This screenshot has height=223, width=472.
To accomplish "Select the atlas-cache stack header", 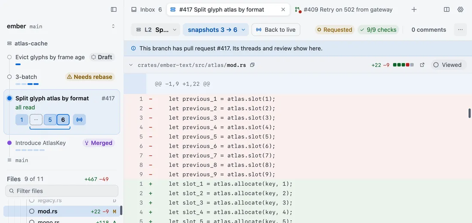I will (x=27, y=43).
